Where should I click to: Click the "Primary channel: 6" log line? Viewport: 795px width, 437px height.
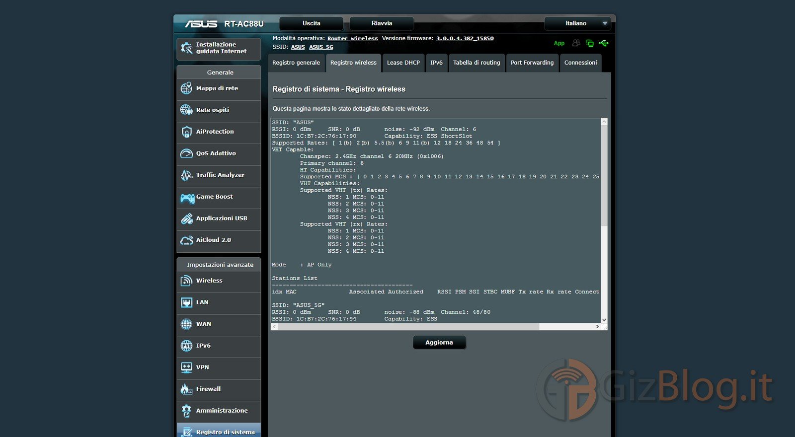pos(332,163)
